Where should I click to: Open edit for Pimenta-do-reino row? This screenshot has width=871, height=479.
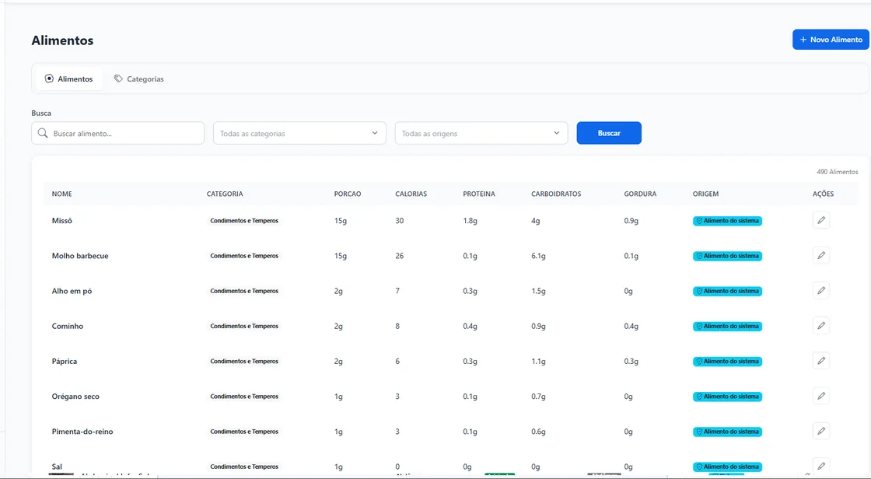point(821,432)
